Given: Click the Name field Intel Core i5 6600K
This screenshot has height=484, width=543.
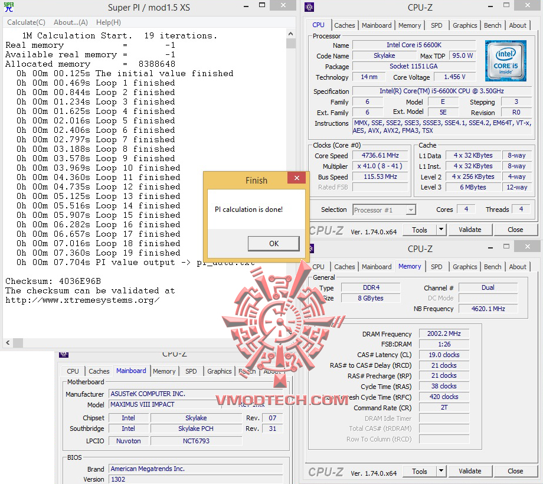Looking at the screenshot, I should [x=414, y=45].
